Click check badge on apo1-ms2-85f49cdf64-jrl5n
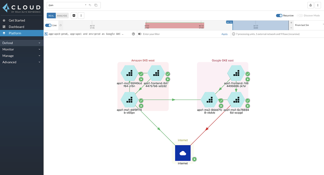Image resolution: width=324 pixels, height=175 pixels. click(141, 74)
